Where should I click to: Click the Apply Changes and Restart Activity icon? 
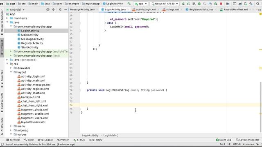[188, 4]
